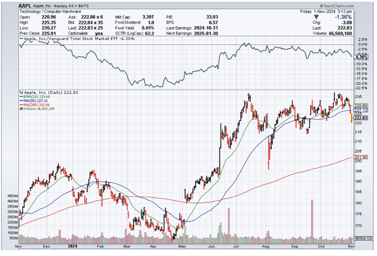Open the StockCharts.com watermark link
The height and width of the screenshot is (256, 377).
338,6
